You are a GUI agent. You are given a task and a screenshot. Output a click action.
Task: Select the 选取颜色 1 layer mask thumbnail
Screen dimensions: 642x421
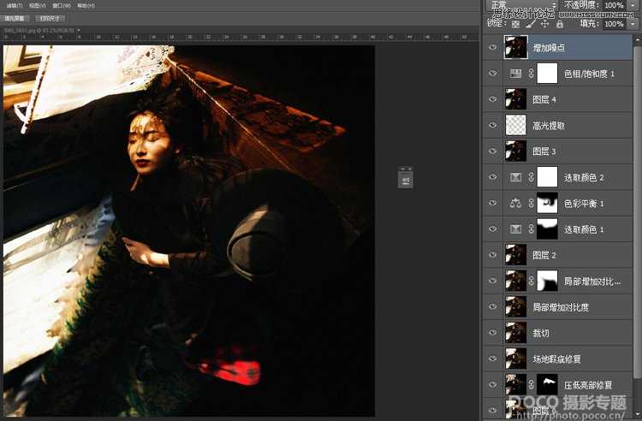[x=547, y=229]
